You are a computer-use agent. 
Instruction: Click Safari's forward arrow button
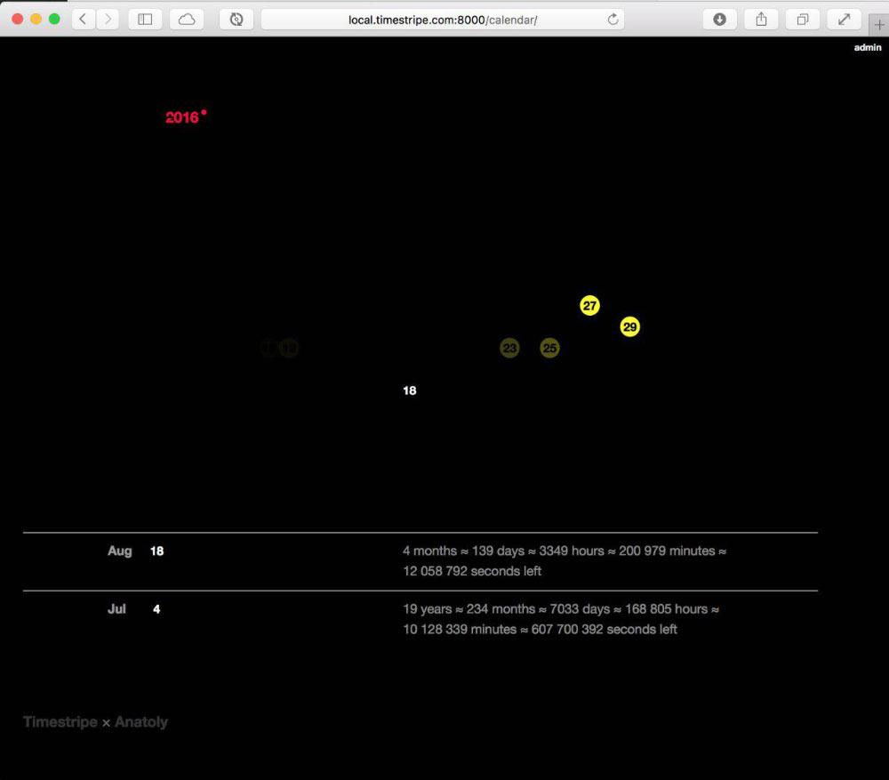click(x=108, y=19)
